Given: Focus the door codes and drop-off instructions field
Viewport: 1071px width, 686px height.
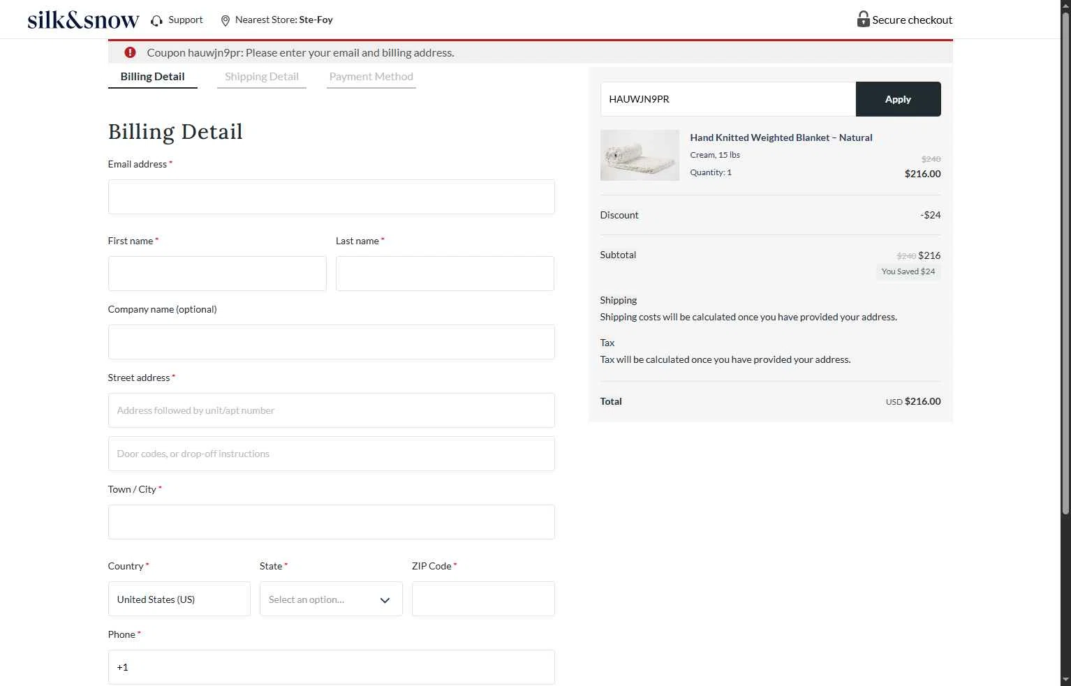Looking at the screenshot, I should click(x=332, y=454).
